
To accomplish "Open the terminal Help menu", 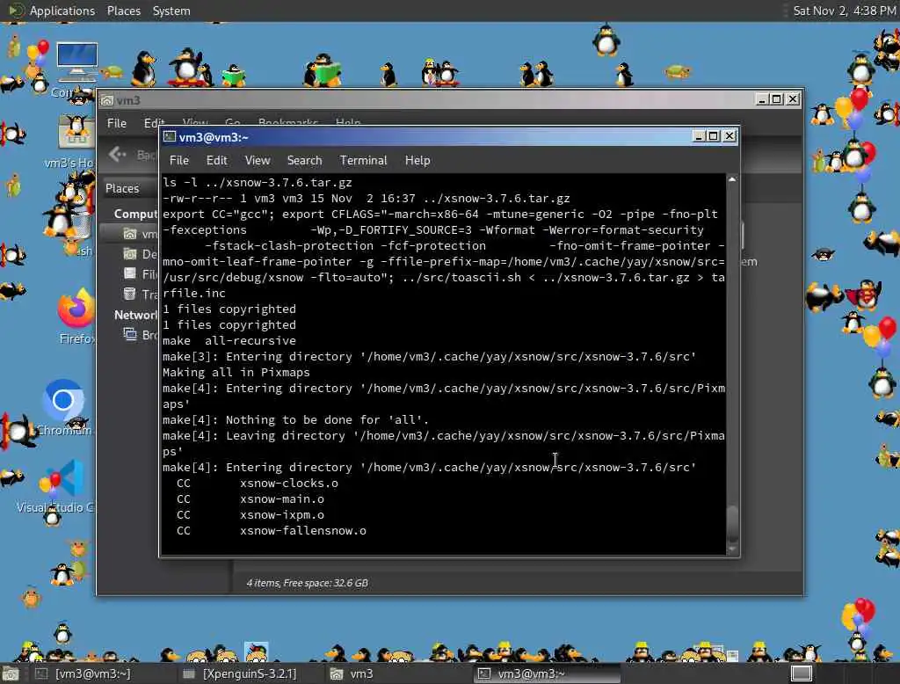I will point(417,160).
